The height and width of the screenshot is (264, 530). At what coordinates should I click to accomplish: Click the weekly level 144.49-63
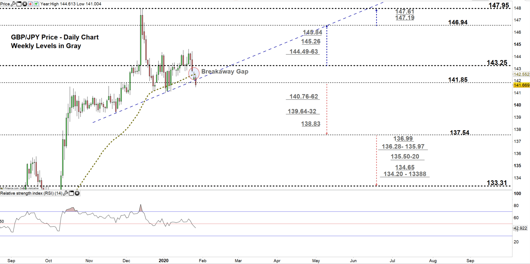pyautogui.click(x=304, y=51)
